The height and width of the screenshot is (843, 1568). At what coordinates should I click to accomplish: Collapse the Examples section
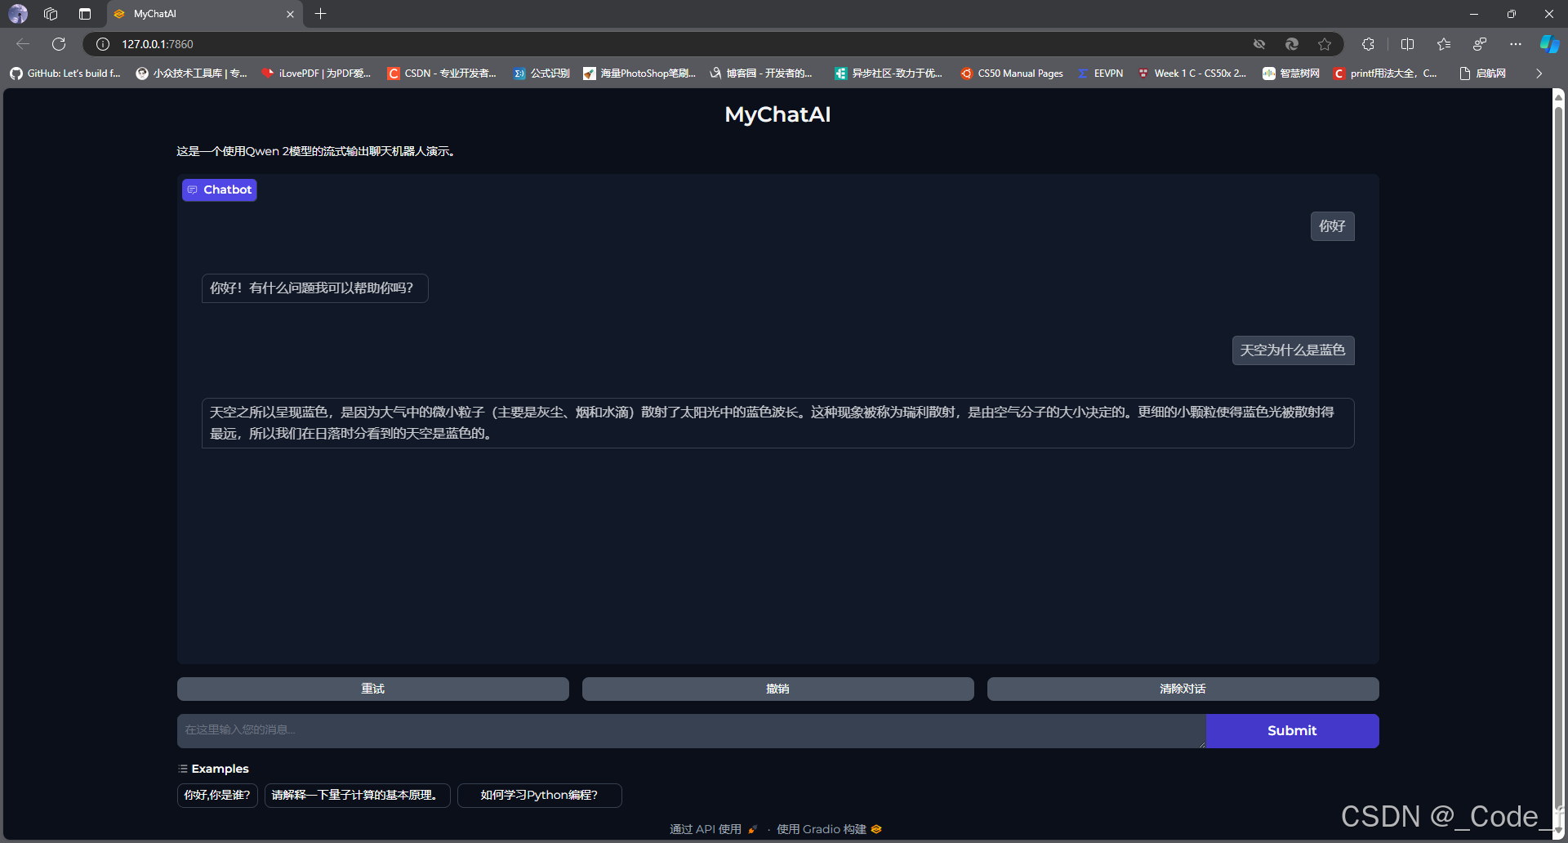pyautogui.click(x=182, y=769)
